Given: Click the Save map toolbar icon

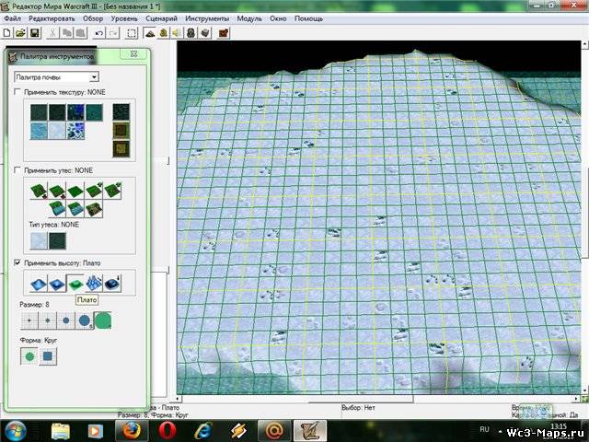Looking at the screenshot, I should [34, 33].
